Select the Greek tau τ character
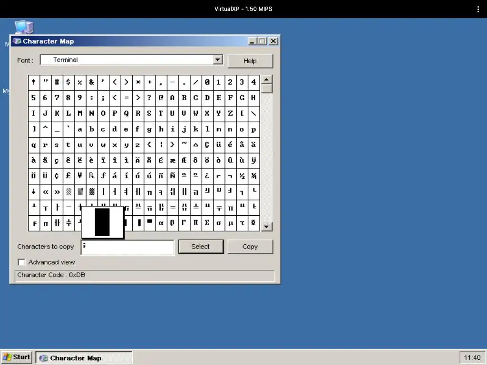 click(x=242, y=223)
